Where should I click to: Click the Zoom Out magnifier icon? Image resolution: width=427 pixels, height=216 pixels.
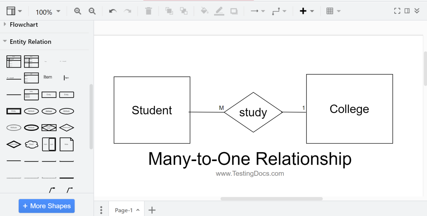(92, 11)
